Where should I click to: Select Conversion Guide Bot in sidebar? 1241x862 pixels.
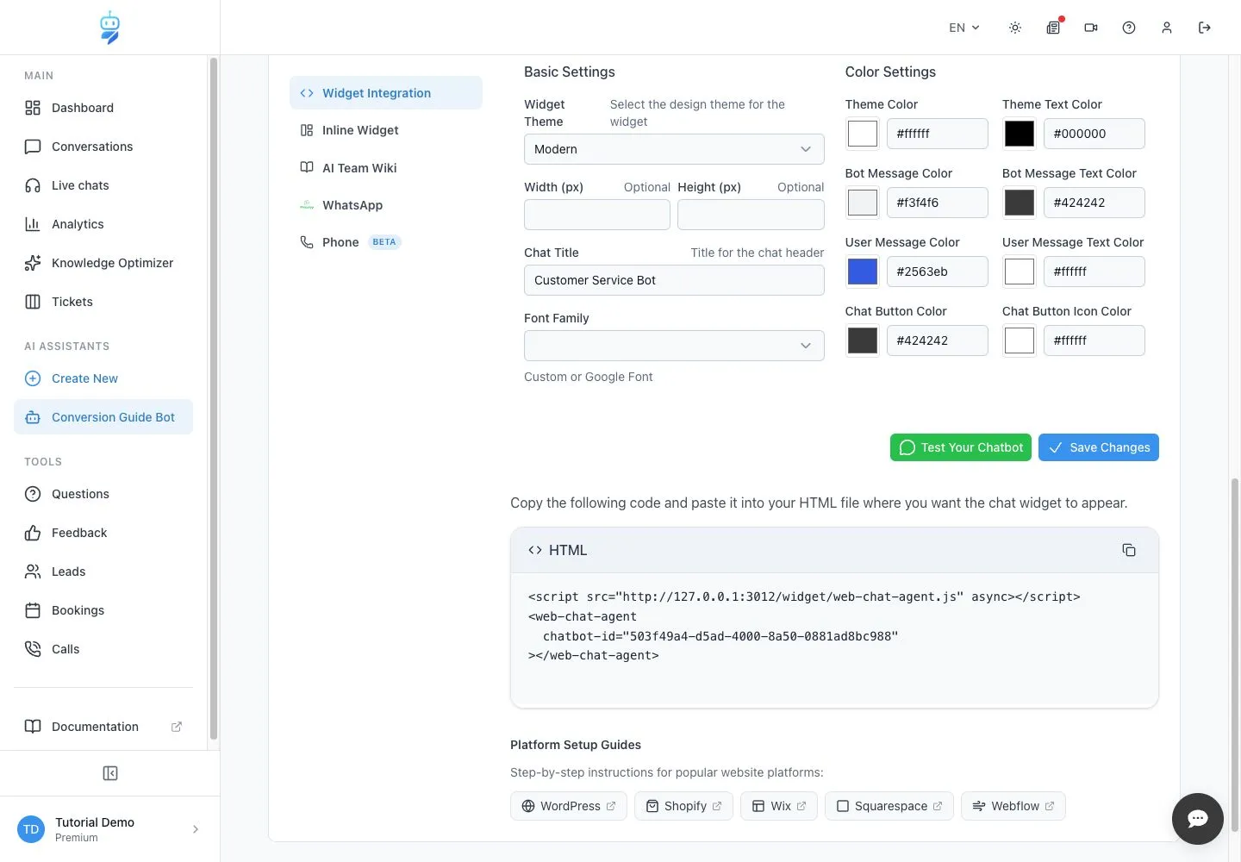pyautogui.click(x=103, y=417)
